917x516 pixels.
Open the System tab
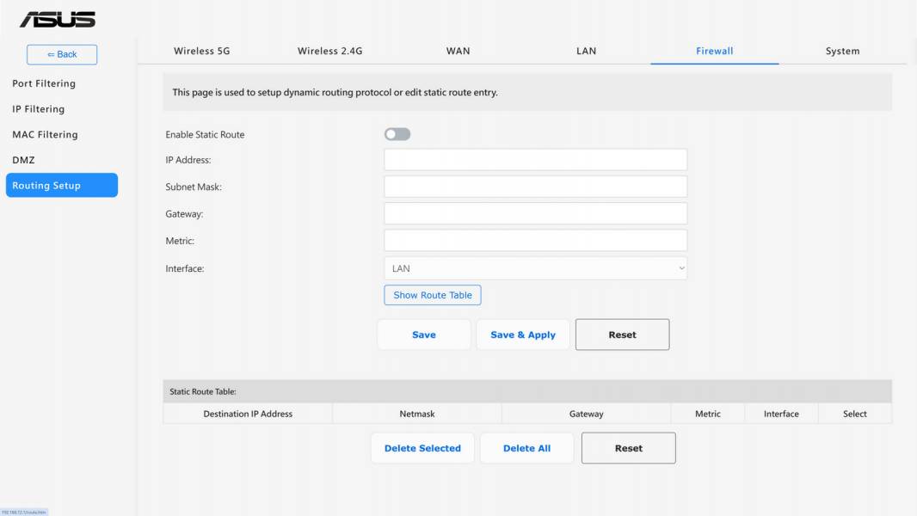point(843,51)
